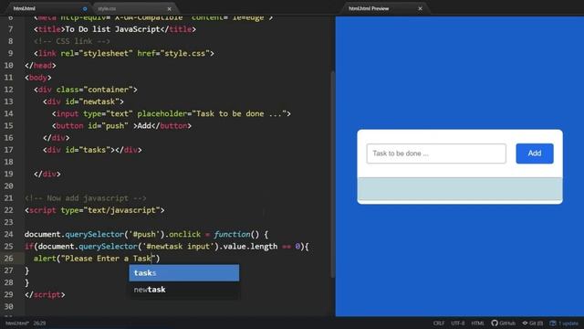
Task: Click the CSS link comment on line 8
Action: [72, 41]
